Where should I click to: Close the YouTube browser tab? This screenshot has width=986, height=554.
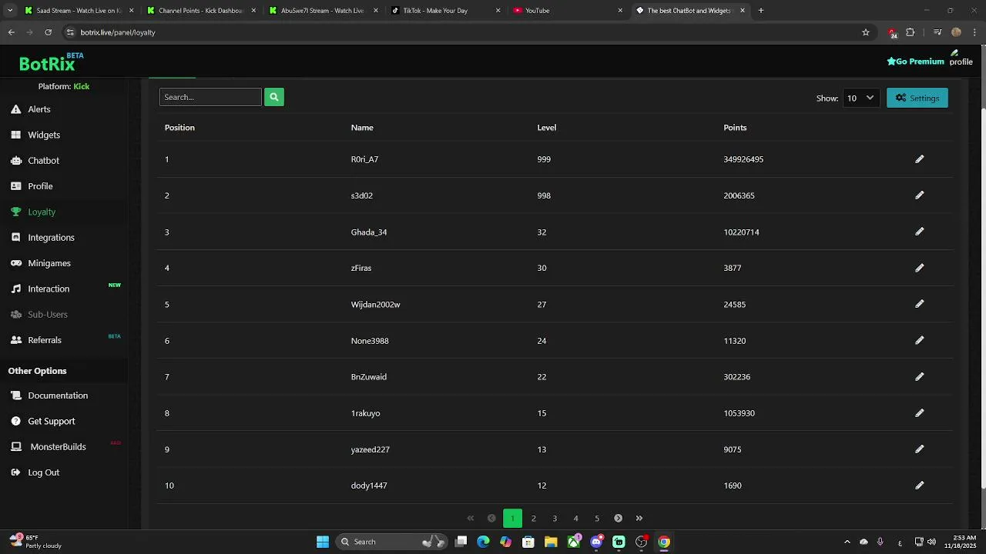click(x=620, y=11)
